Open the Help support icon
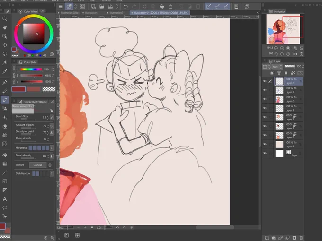The width and height of the screenshot is (322, 241). [x=247, y=7]
